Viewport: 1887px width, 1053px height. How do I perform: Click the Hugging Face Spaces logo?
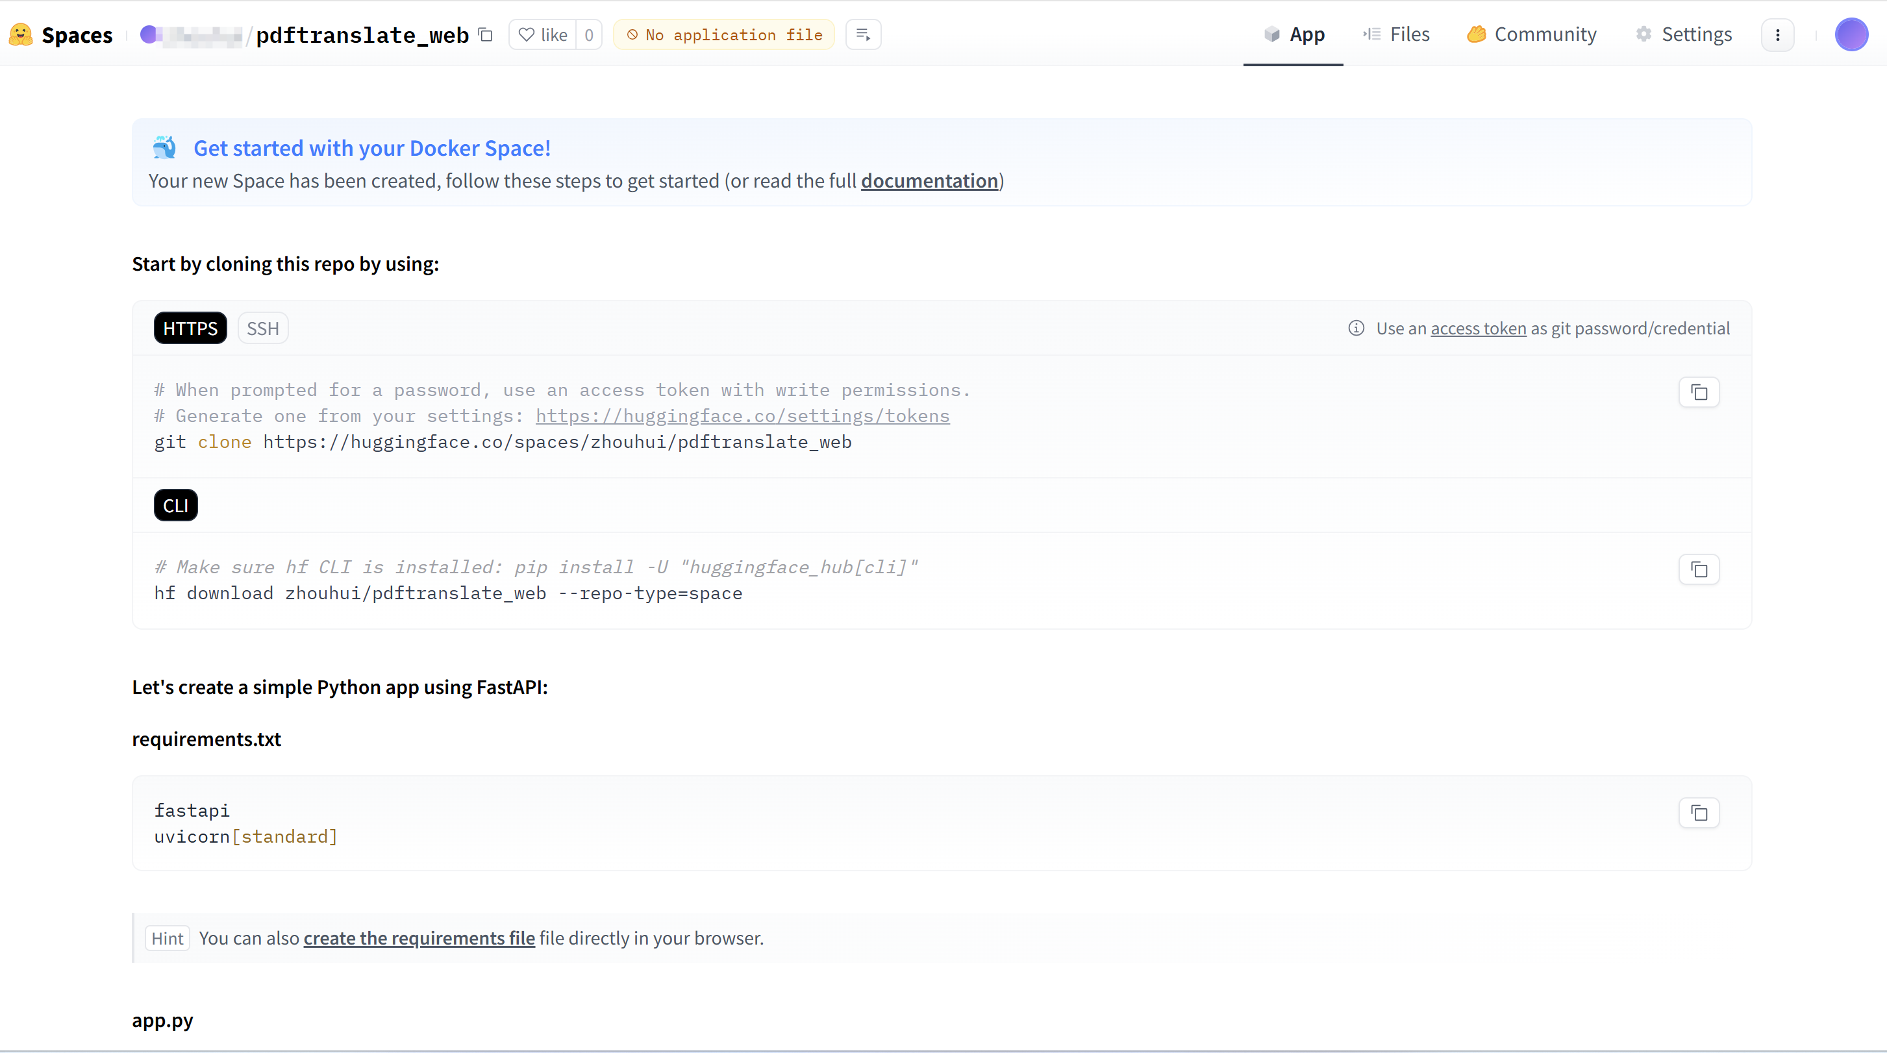[x=21, y=34]
